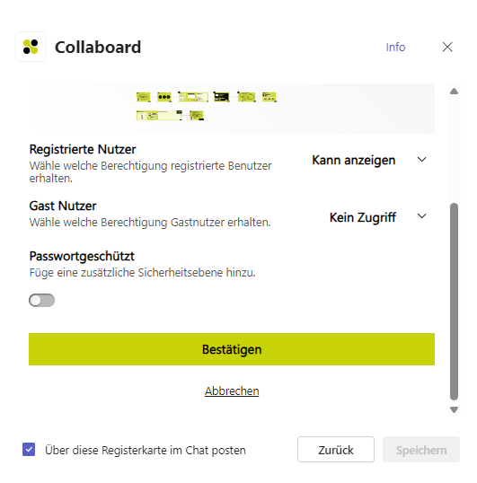477x483 pixels.
Task: Click the Abbrechen link
Action: click(232, 391)
